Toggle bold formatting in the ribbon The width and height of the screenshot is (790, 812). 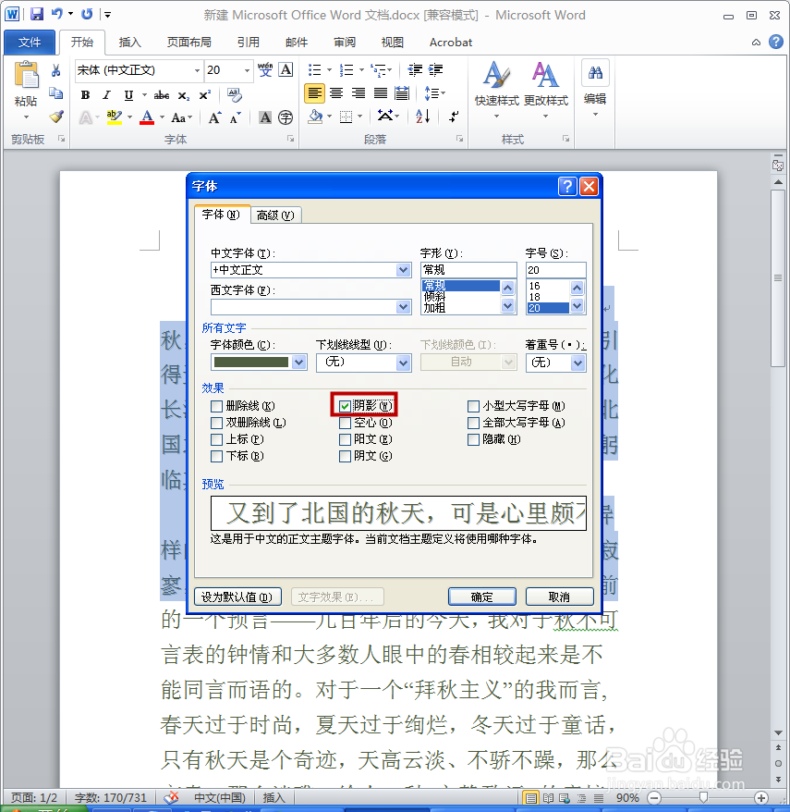84,94
